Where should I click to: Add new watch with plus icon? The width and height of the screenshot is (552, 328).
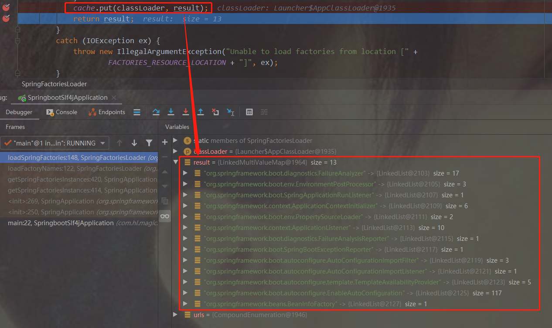click(x=165, y=142)
